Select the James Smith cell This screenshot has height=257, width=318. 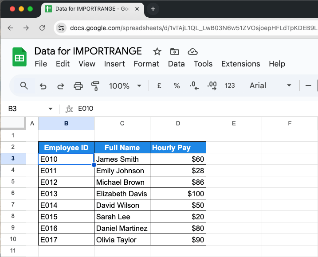point(122,159)
